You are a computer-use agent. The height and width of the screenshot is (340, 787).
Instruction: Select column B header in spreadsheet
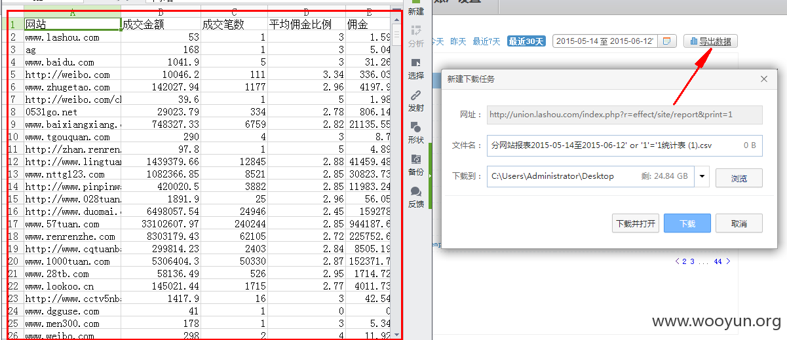click(161, 12)
